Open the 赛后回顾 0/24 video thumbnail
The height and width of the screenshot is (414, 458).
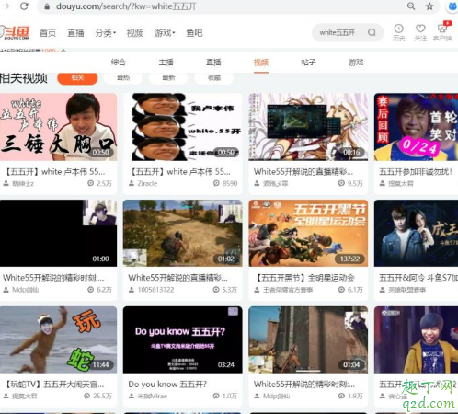tap(416, 127)
